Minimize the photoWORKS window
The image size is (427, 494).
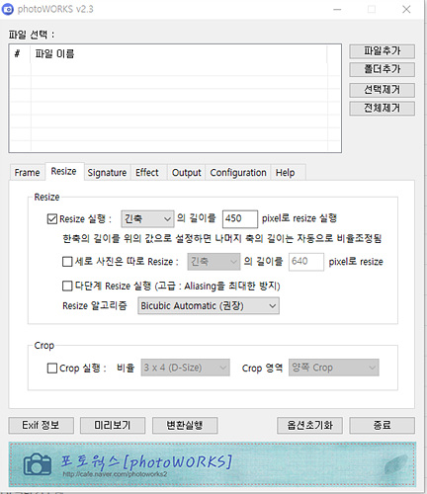pos(337,9)
